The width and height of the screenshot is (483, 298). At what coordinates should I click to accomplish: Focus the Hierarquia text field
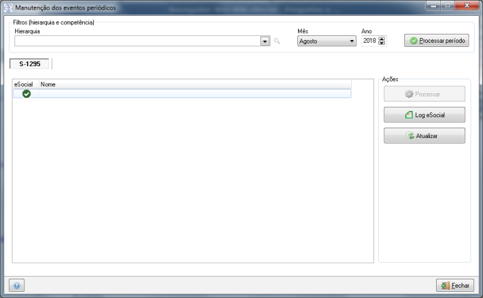(x=137, y=41)
